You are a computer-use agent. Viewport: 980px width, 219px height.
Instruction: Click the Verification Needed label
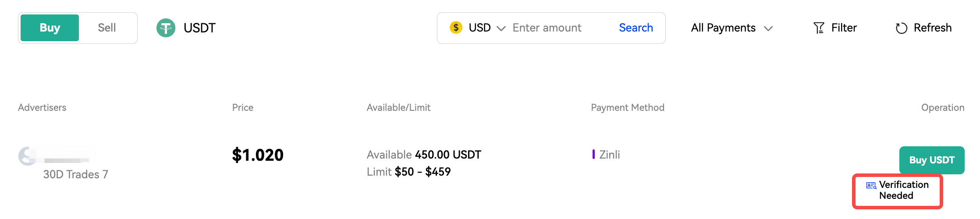point(903,190)
